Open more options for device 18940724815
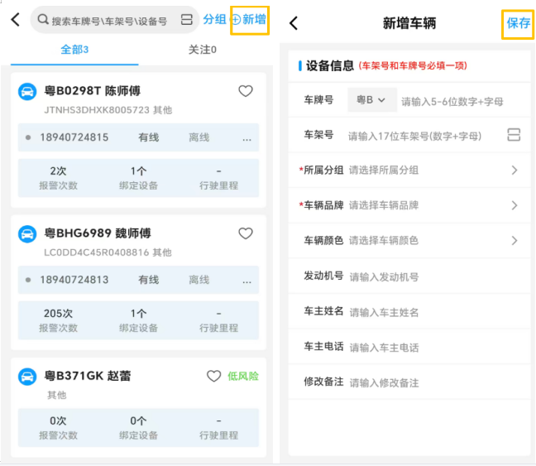Image resolution: width=536 pixels, height=466 pixels. coord(246,138)
